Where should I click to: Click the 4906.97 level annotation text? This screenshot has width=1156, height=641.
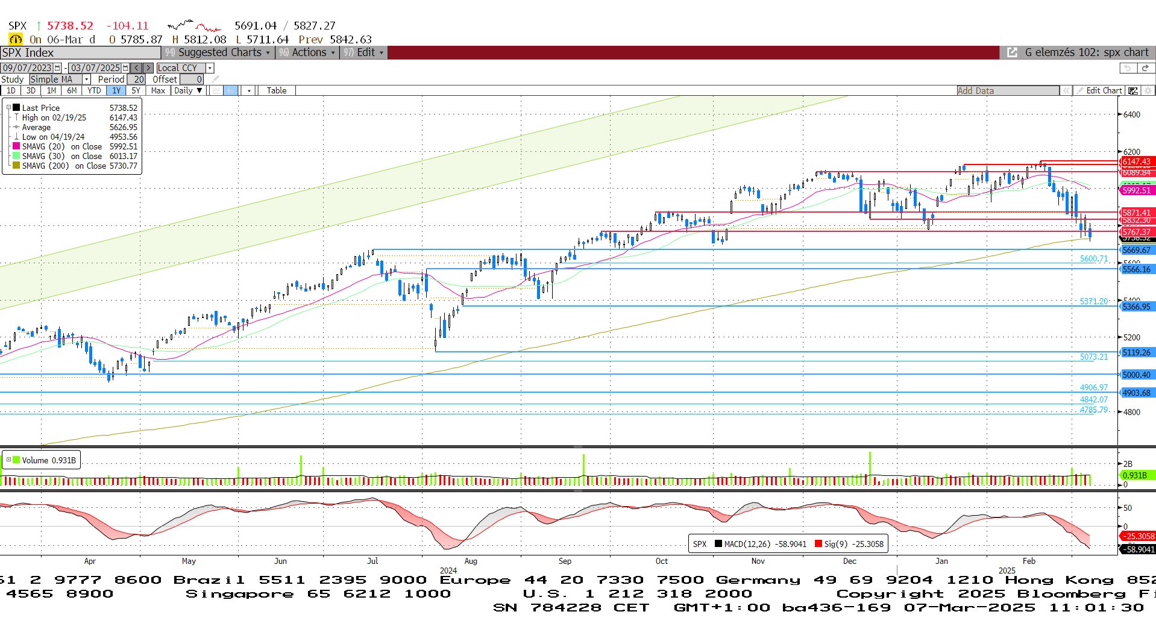click(1094, 387)
